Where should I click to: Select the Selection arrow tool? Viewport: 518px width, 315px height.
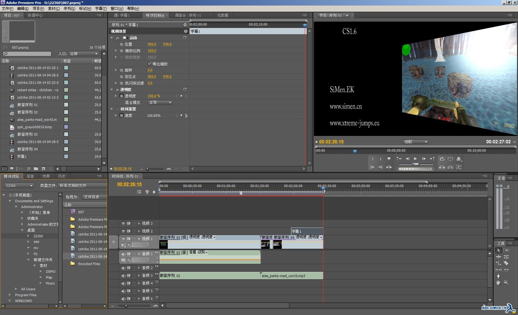pos(499,251)
